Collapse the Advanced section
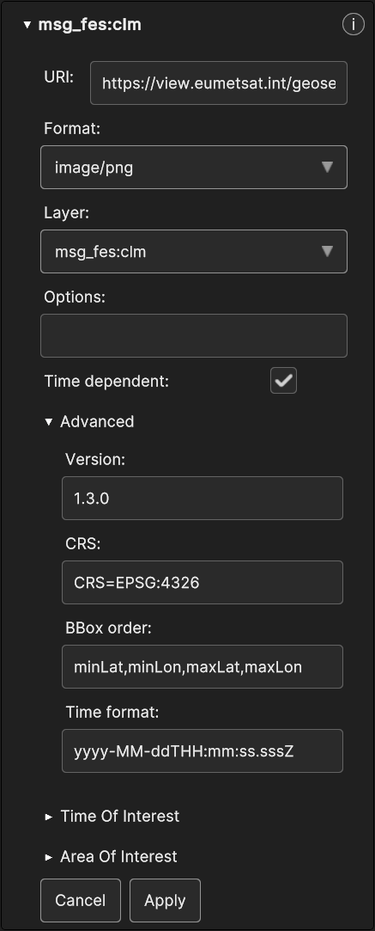Viewport: 375px width, 931px height. pos(49,421)
